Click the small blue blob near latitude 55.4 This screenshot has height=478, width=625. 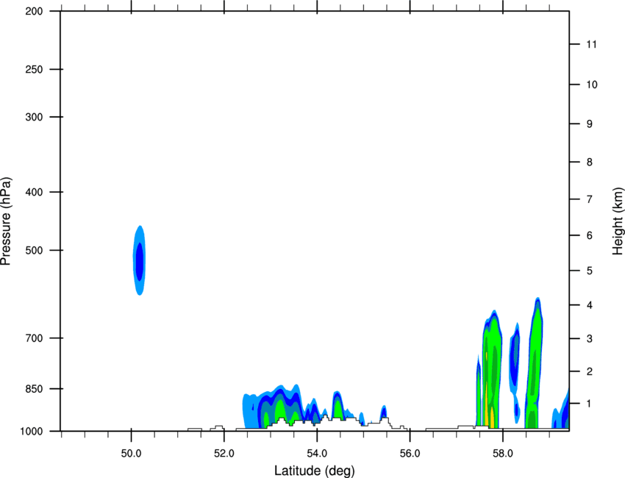[x=384, y=411]
